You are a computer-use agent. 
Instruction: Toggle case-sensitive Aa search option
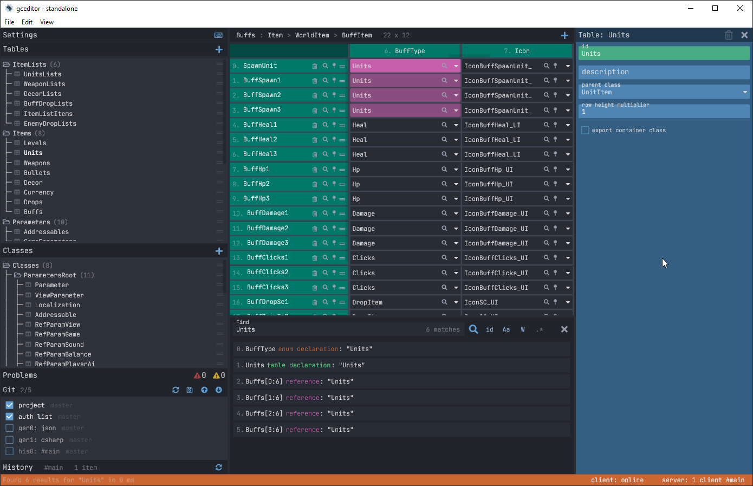tap(506, 329)
